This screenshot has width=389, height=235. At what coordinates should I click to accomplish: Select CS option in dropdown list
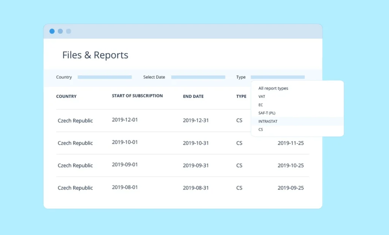coord(261,129)
